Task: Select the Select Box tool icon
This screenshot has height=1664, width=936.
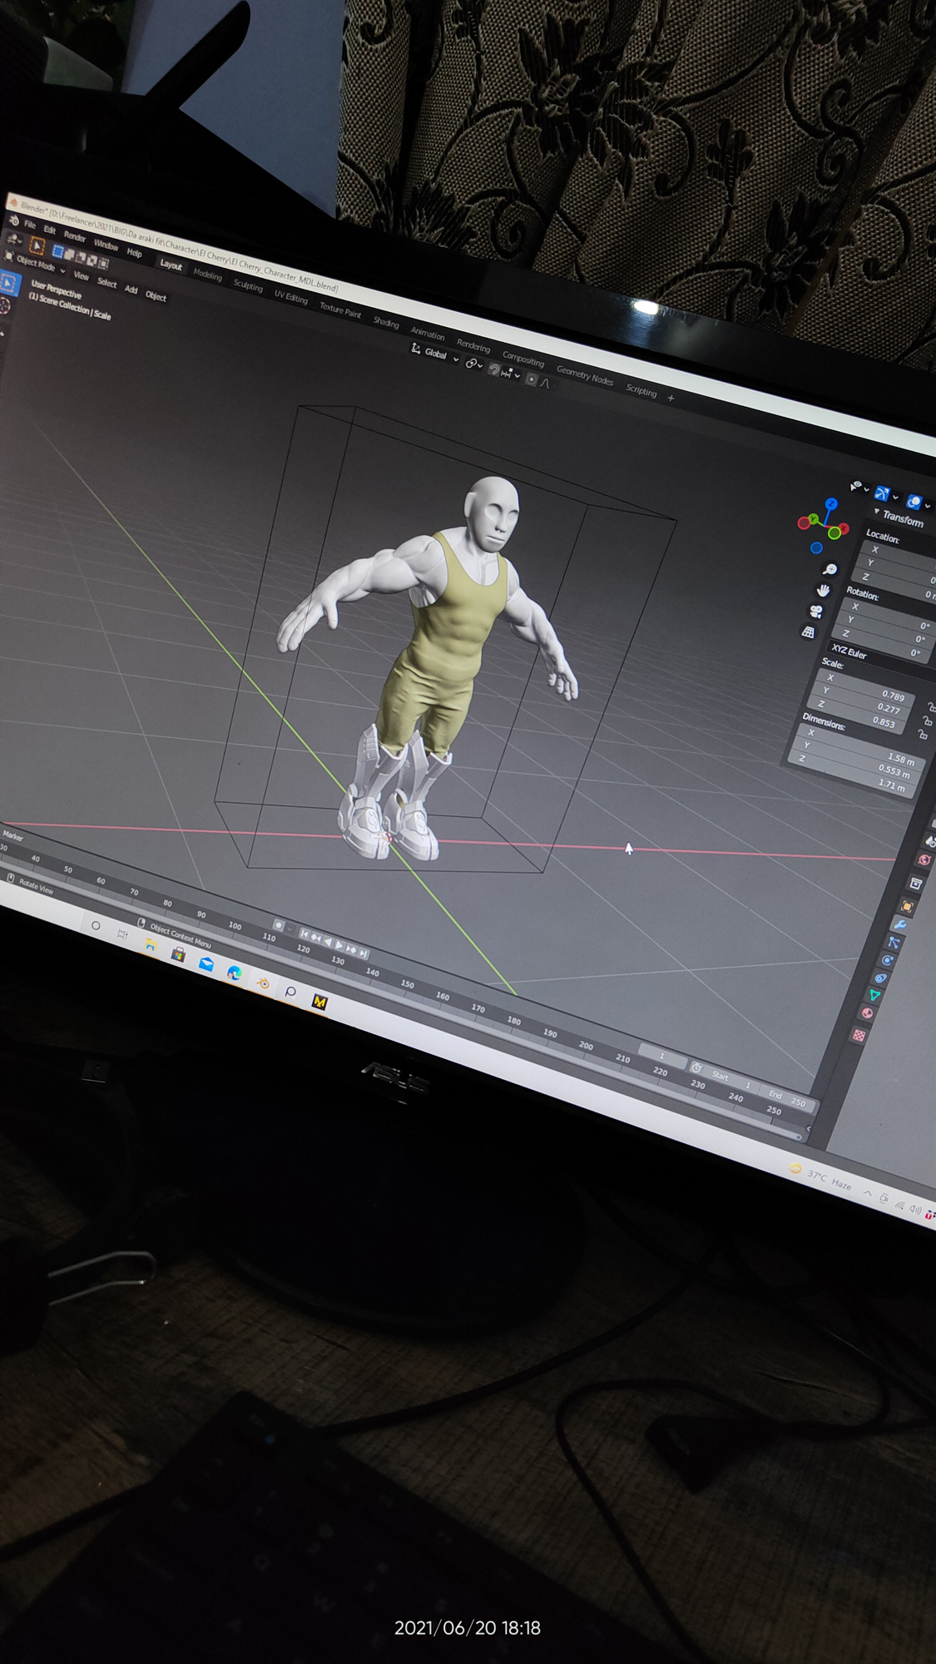Action: coord(8,284)
